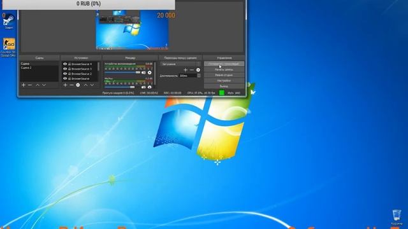Click the 0 RUB (0%) progress bar

89,4
